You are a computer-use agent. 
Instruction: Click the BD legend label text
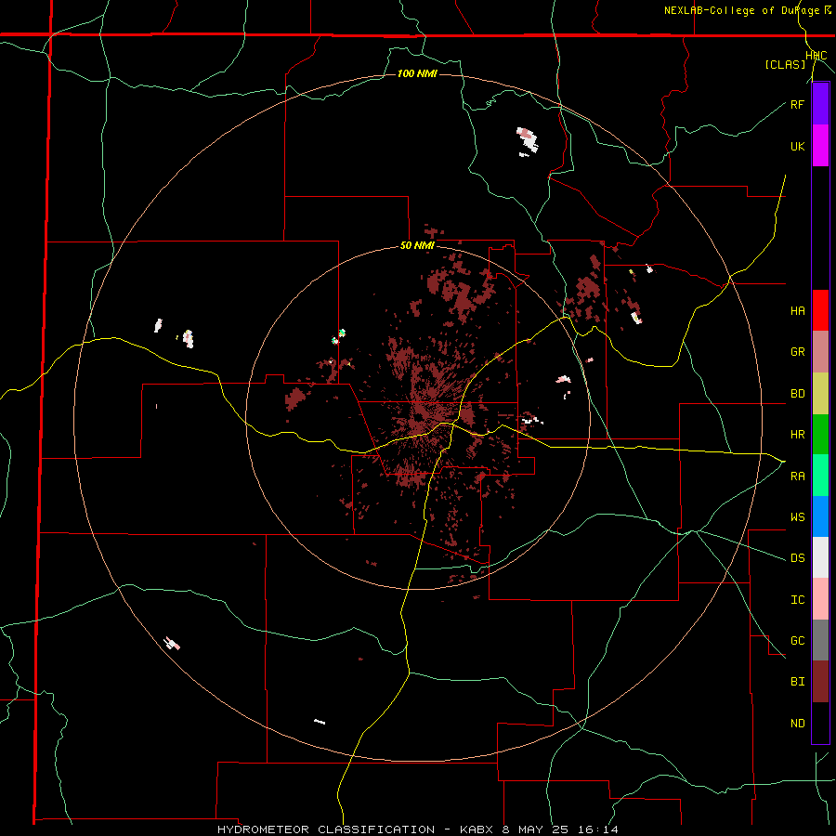click(x=797, y=394)
